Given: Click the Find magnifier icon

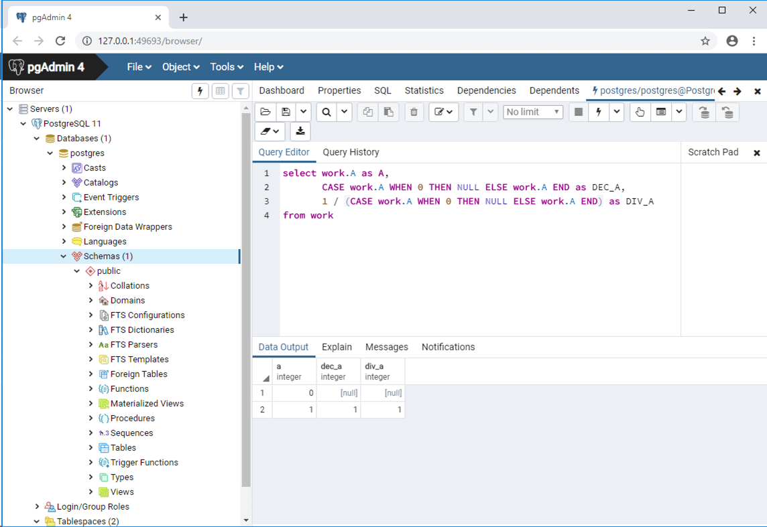Looking at the screenshot, I should click(x=327, y=112).
